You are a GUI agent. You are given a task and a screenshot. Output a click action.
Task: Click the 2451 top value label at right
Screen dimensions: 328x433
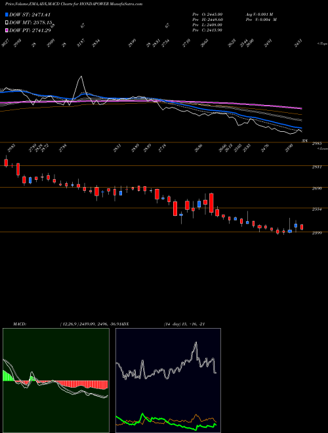(x=298, y=43)
